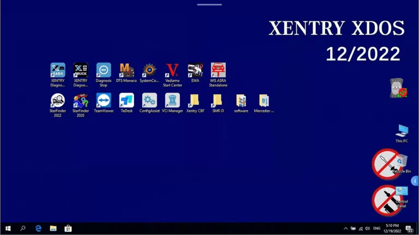Open the taskbar clock and date
The width and height of the screenshot is (419, 235).
coord(392,228)
